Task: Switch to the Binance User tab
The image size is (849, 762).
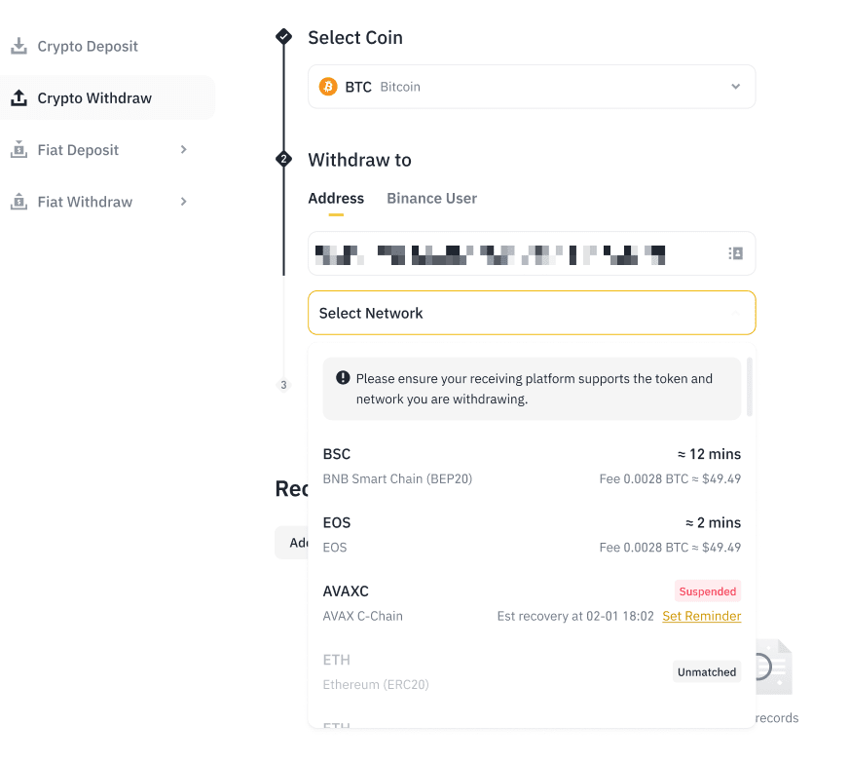Action: pyautogui.click(x=431, y=199)
